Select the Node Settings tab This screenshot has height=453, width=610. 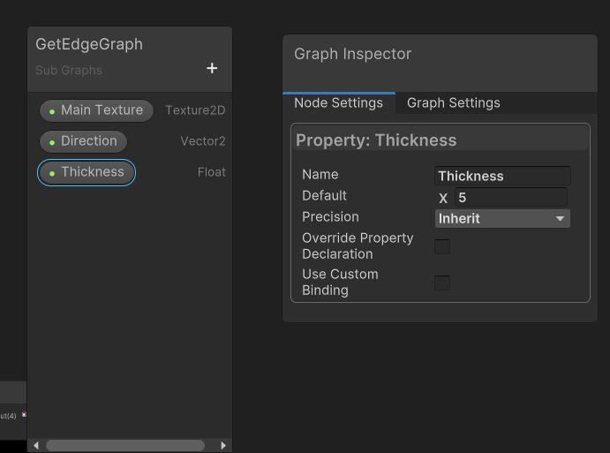tap(338, 103)
